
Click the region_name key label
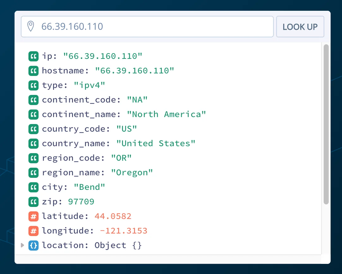[73, 173]
